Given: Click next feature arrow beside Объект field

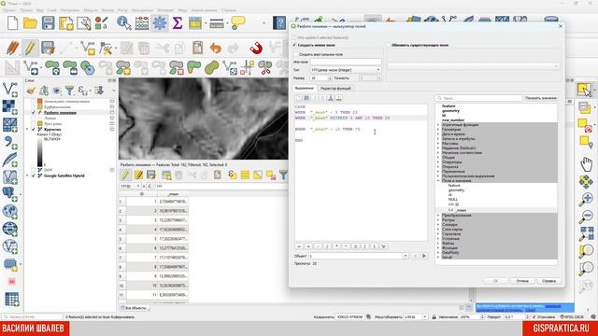Looking at the screenshot, I should (423, 256).
